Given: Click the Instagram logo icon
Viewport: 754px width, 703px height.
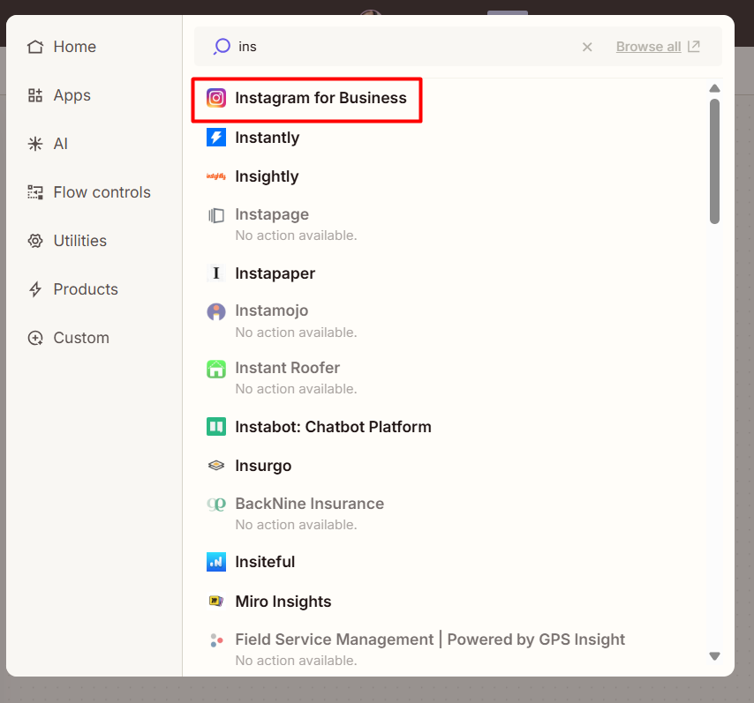Looking at the screenshot, I should [x=216, y=98].
